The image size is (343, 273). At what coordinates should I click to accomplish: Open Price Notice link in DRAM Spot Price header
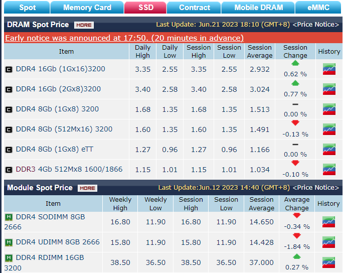pyautogui.click(x=316, y=25)
